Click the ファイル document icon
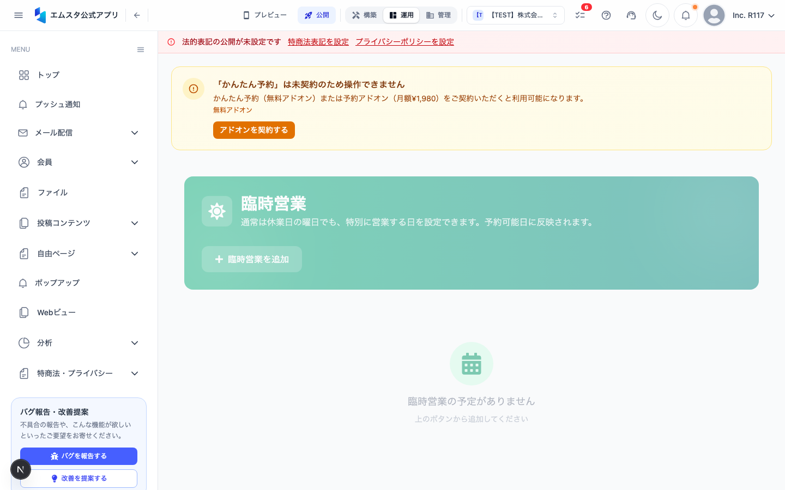This screenshot has width=785, height=490. click(x=24, y=193)
